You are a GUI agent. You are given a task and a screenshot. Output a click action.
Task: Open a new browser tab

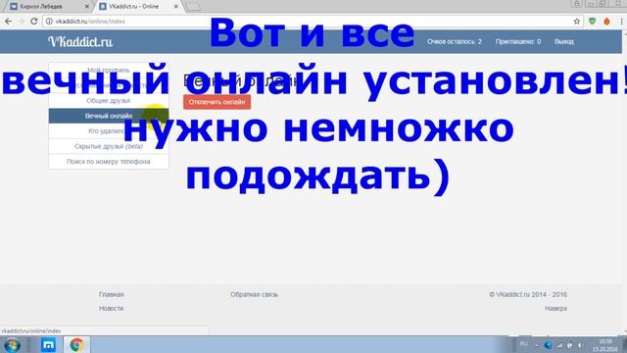(x=194, y=7)
